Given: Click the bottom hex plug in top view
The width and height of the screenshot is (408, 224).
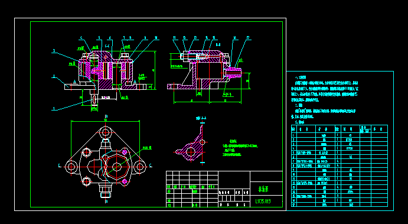Looking at the screenshot, I should tap(105, 191).
